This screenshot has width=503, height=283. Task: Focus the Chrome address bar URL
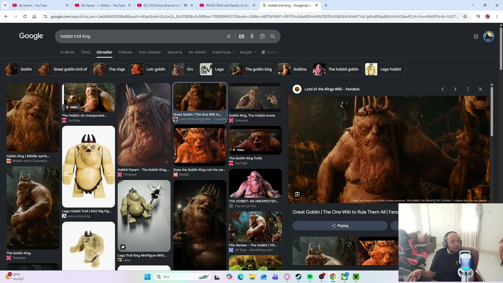pos(254,17)
